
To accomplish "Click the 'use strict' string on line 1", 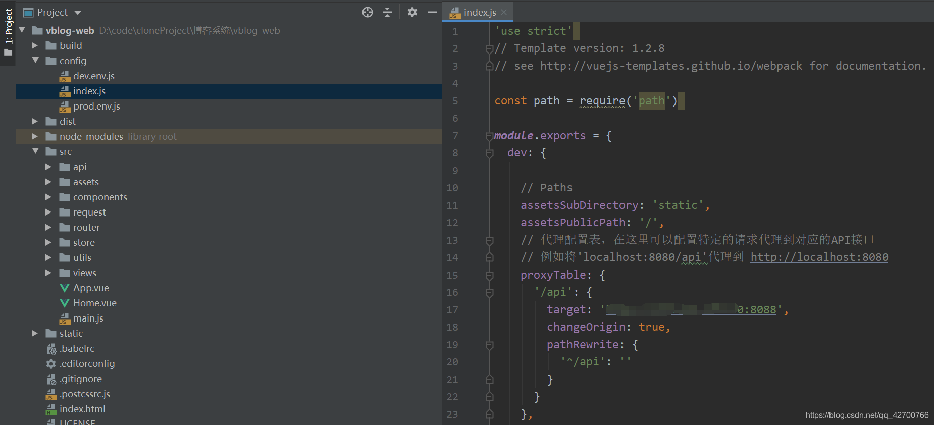I will coord(534,31).
